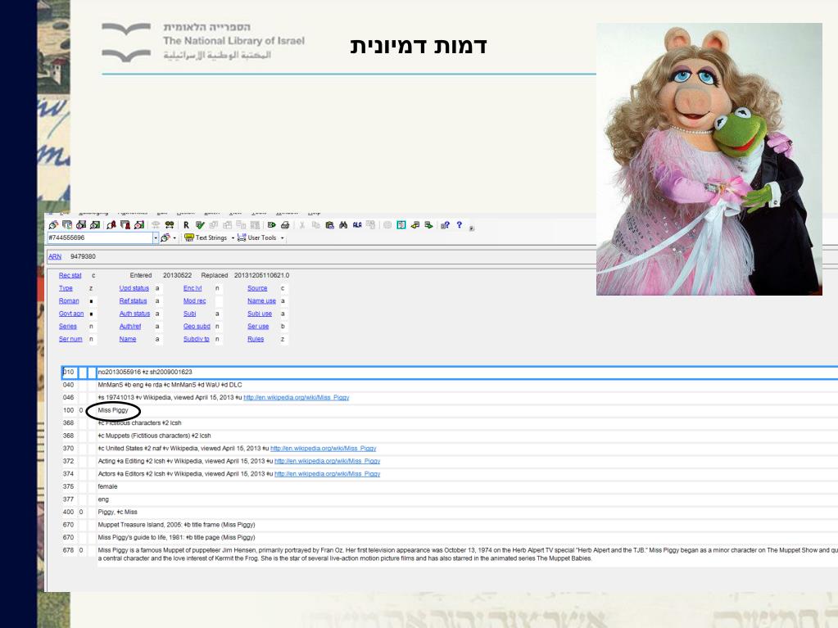Click the Name fixed field link
This screenshot has height=628, width=838.
tap(127, 339)
